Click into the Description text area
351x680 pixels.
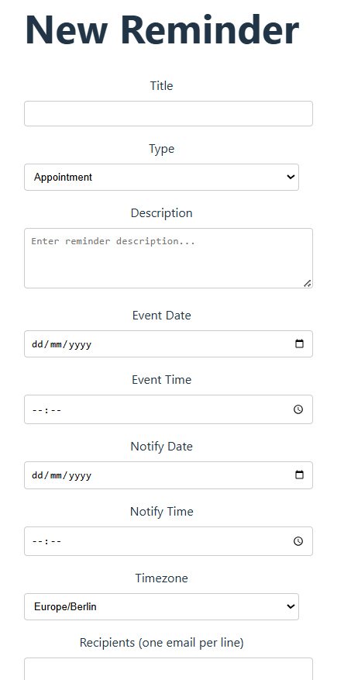pyautogui.click(x=168, y=258)
